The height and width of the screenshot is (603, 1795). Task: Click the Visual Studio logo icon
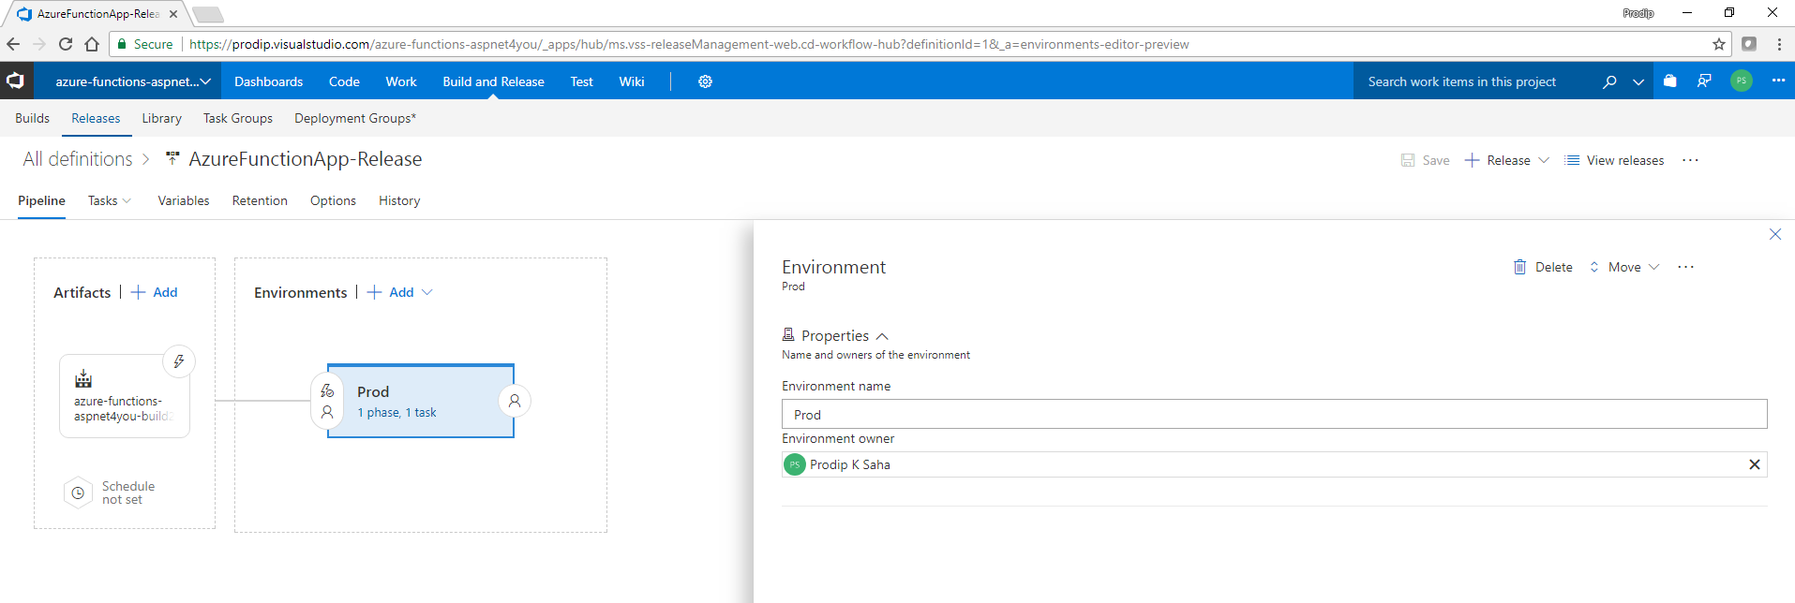click(x=16, y=81)
